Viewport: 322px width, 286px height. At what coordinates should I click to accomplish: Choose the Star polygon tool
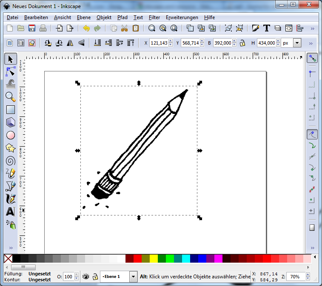click(11, 148)
